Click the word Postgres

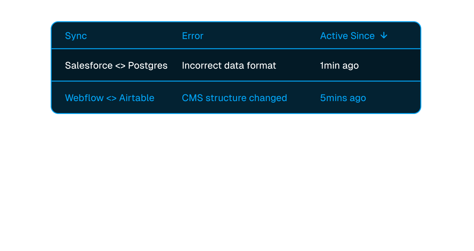(148, 66)
